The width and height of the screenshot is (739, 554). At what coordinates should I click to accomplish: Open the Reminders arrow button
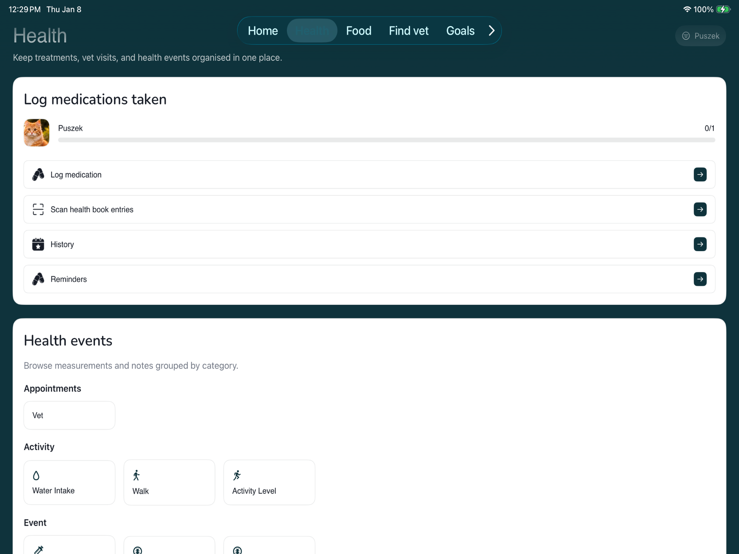[x=700, y=279]
